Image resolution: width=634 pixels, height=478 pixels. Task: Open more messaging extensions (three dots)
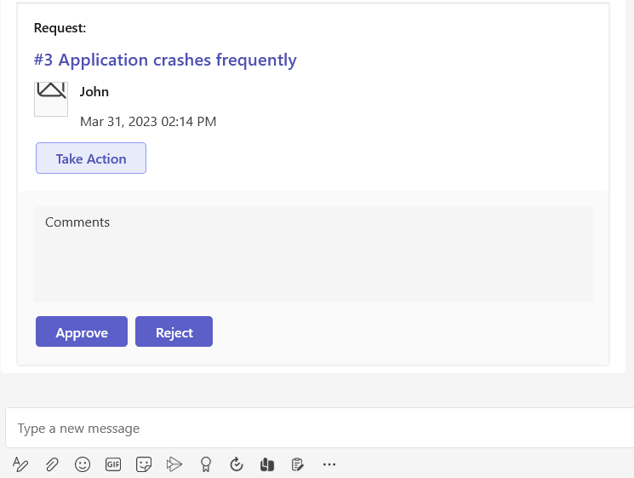click(329, 464)
